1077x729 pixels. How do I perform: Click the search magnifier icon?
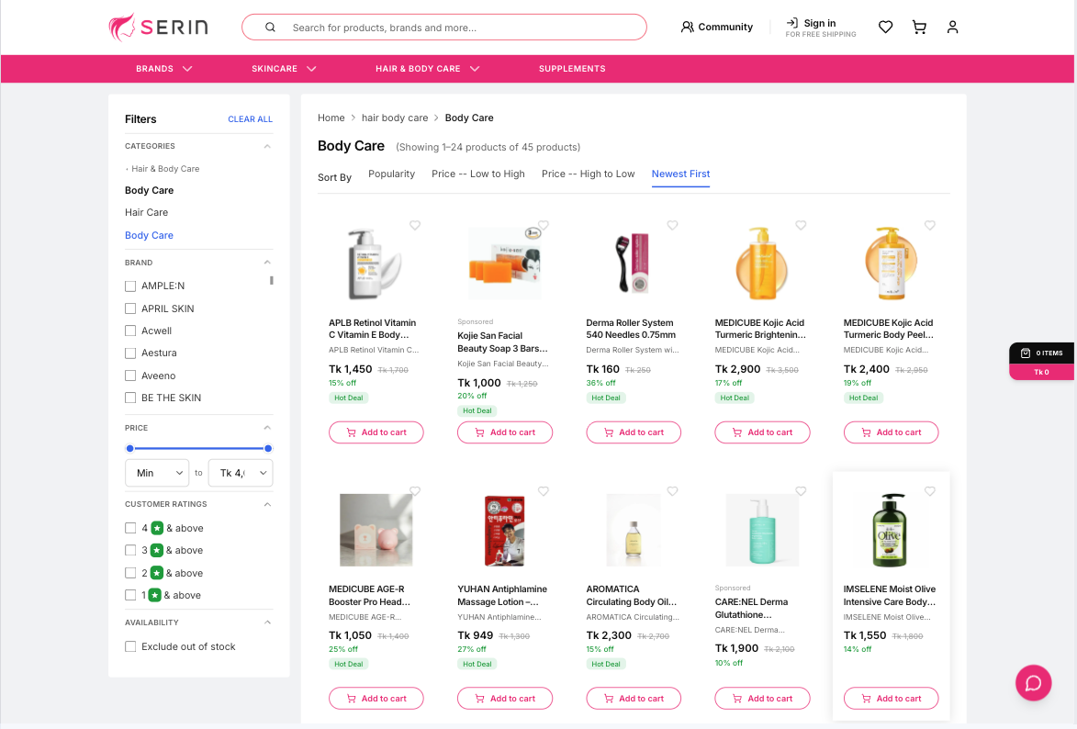click(270, 28)
